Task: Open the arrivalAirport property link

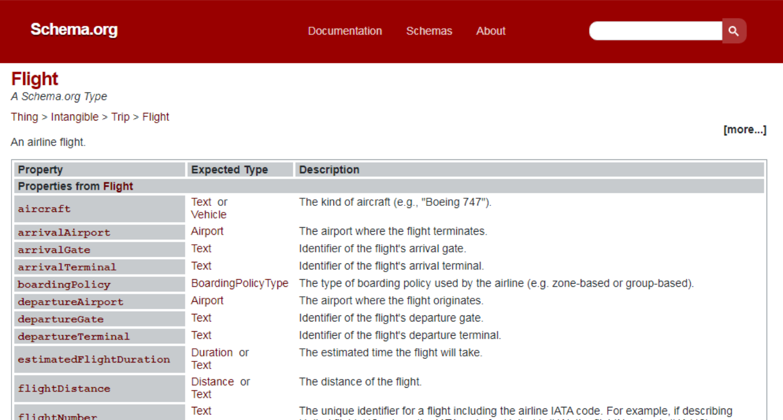Action: coord(64,232)
